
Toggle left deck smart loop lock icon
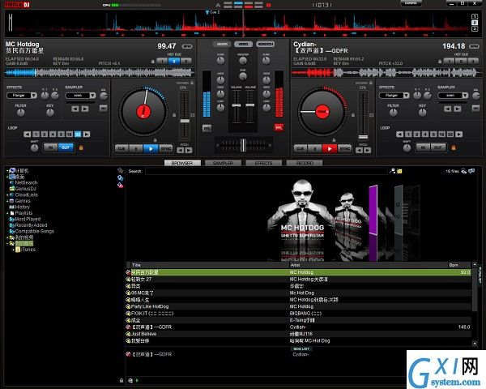point(81,148)
